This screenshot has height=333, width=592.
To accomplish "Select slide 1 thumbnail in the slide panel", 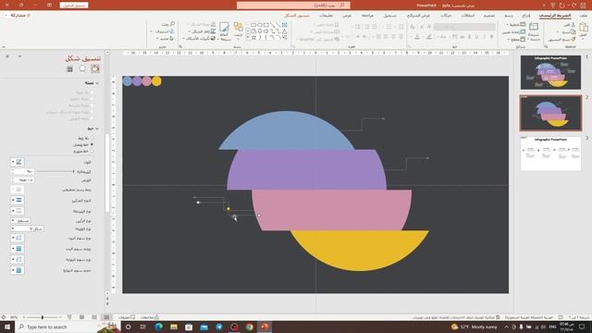I will point(550,72).
